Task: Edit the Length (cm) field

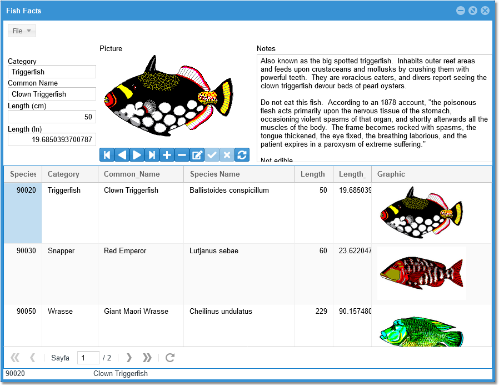Action: pyautogui.click(x=52, y=117)
